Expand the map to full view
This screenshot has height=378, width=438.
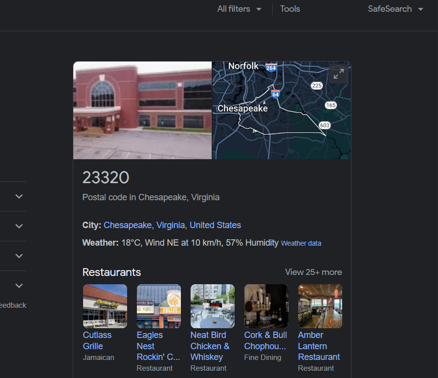(x=339, y=74)
